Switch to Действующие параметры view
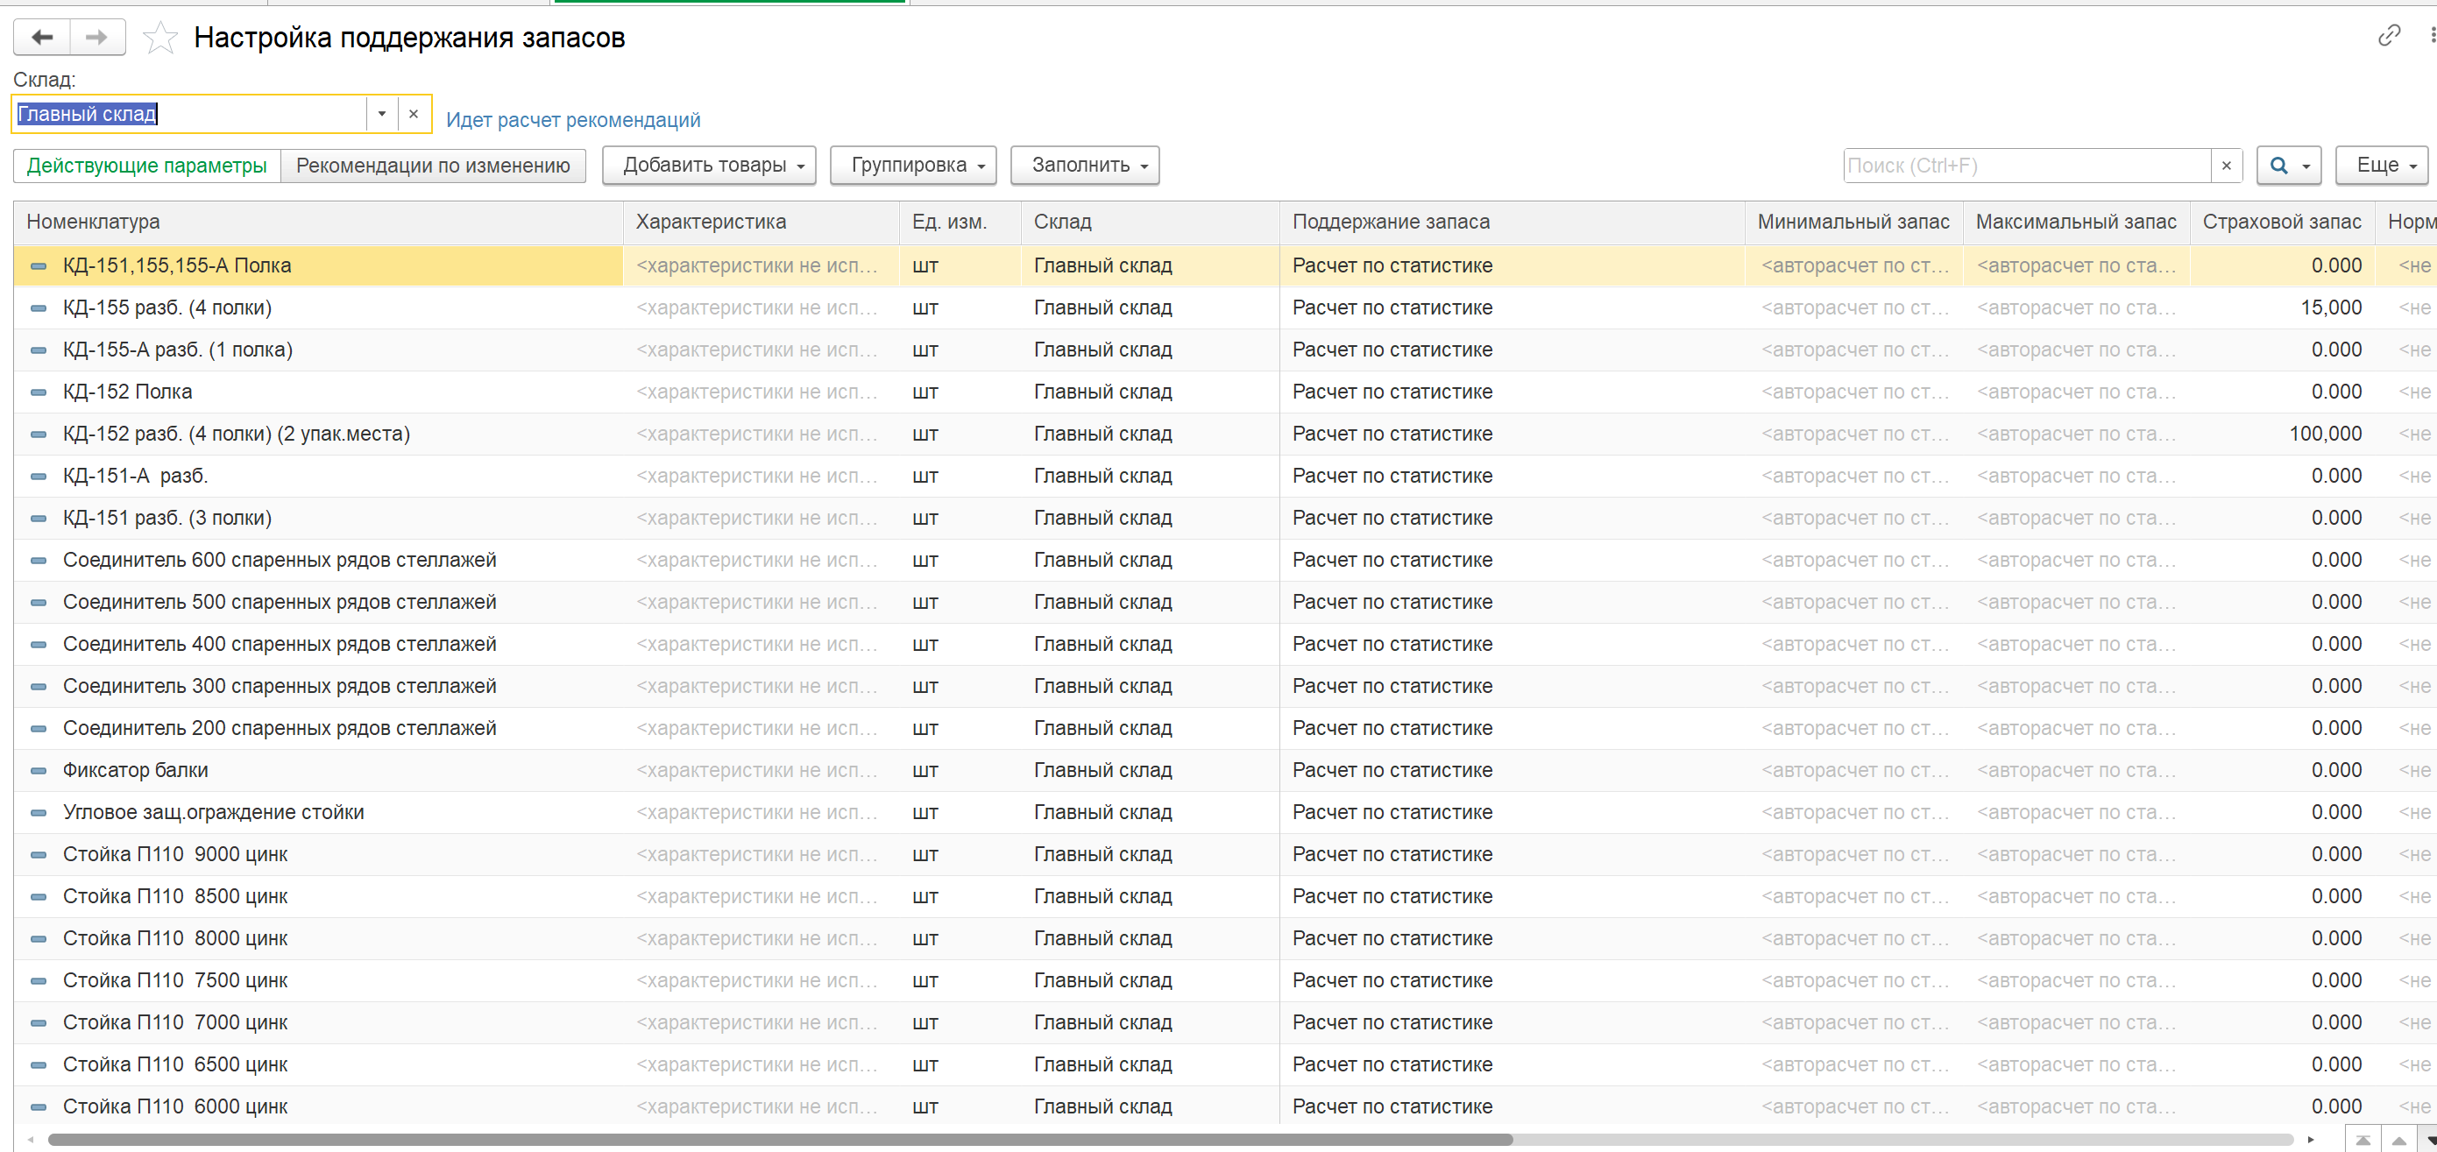The height and width of the screenshot is (1152, 2437). click(146, 166)
